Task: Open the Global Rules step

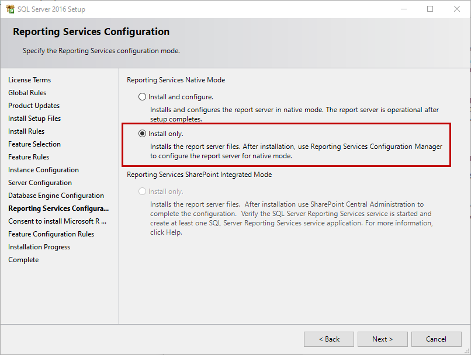Action: (x=27, y=93)
